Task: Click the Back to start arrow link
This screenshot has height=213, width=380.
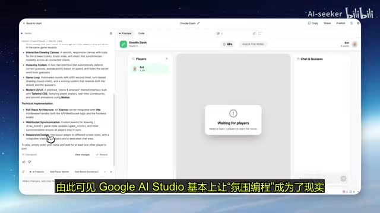Action: click(33, 24)
